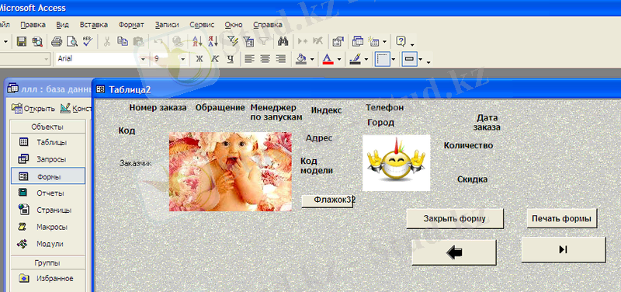Toggle italic К formatting button
The width and height of the screenshot is (621, 292).
tap(215, 60)
